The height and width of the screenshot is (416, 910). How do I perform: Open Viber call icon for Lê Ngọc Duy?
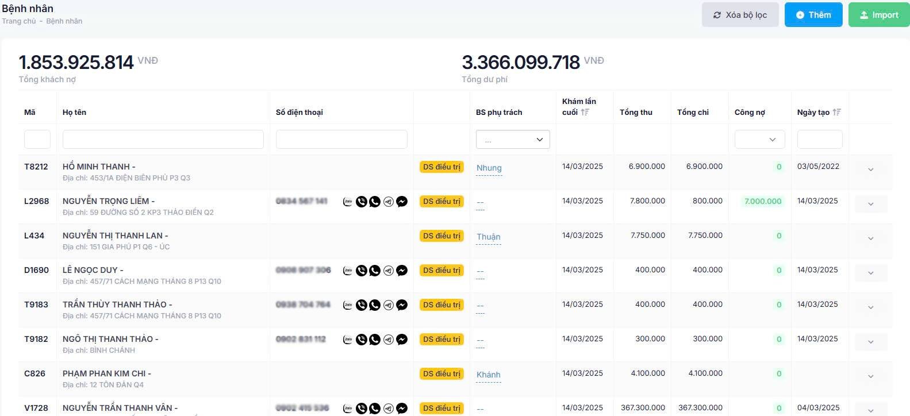click(x=361, y=271)
